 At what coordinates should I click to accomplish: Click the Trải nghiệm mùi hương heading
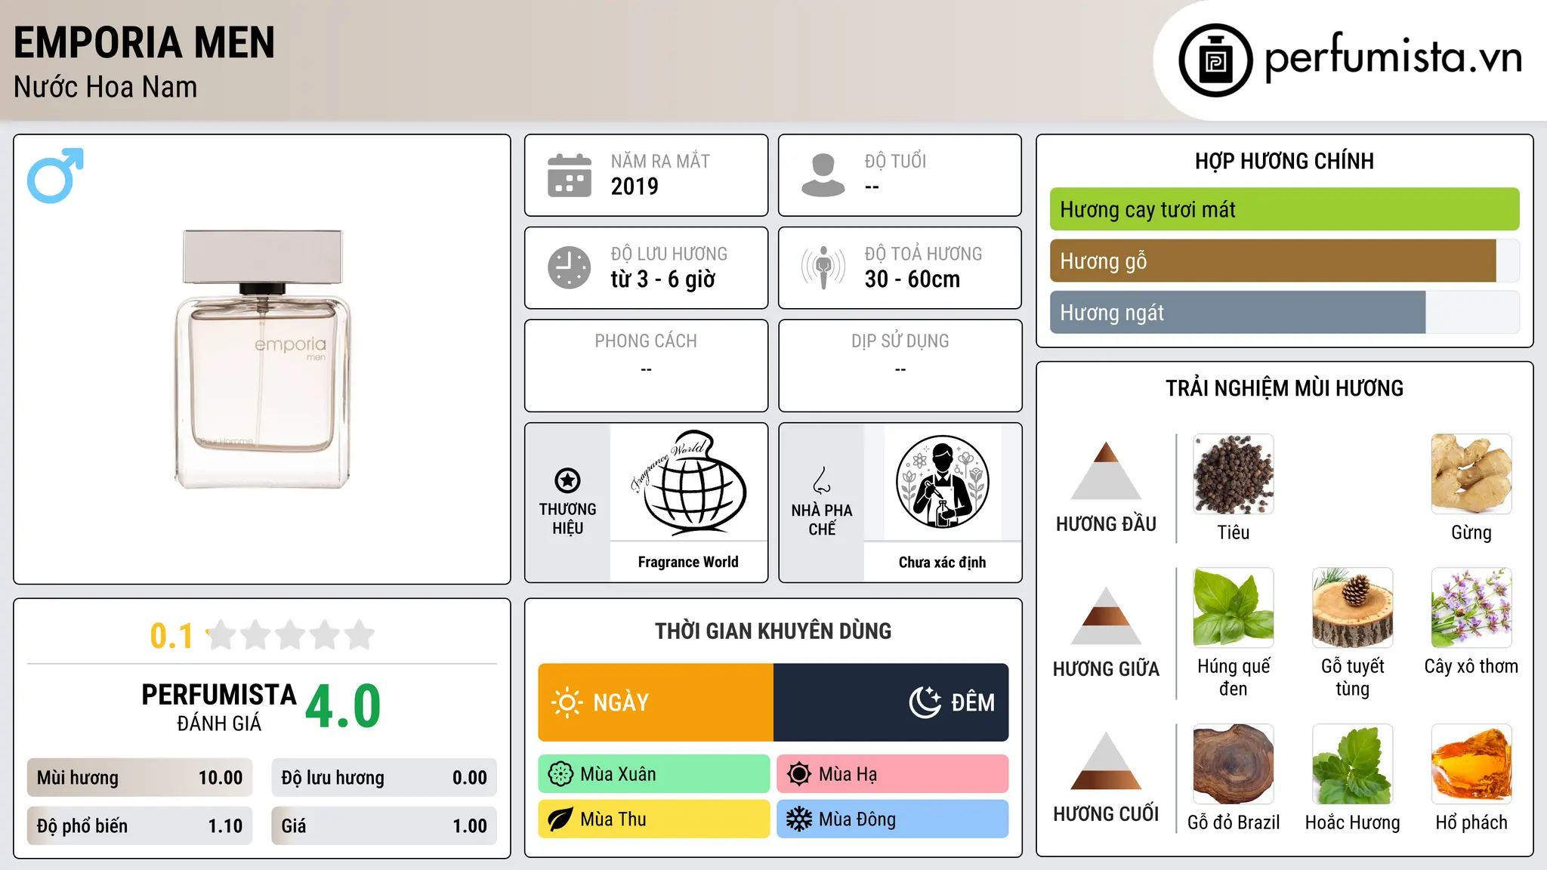pyautogui.click(x=1284, y=388)
